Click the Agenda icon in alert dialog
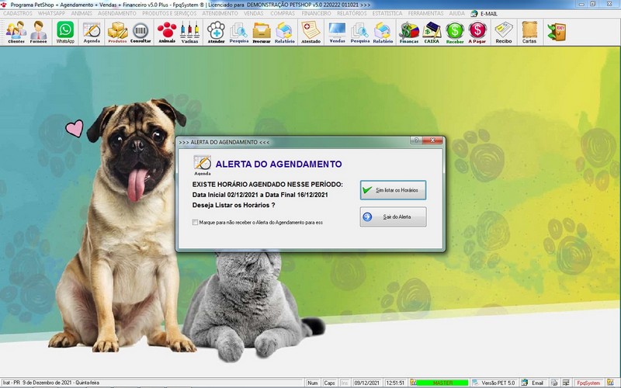 click(203, 165)
